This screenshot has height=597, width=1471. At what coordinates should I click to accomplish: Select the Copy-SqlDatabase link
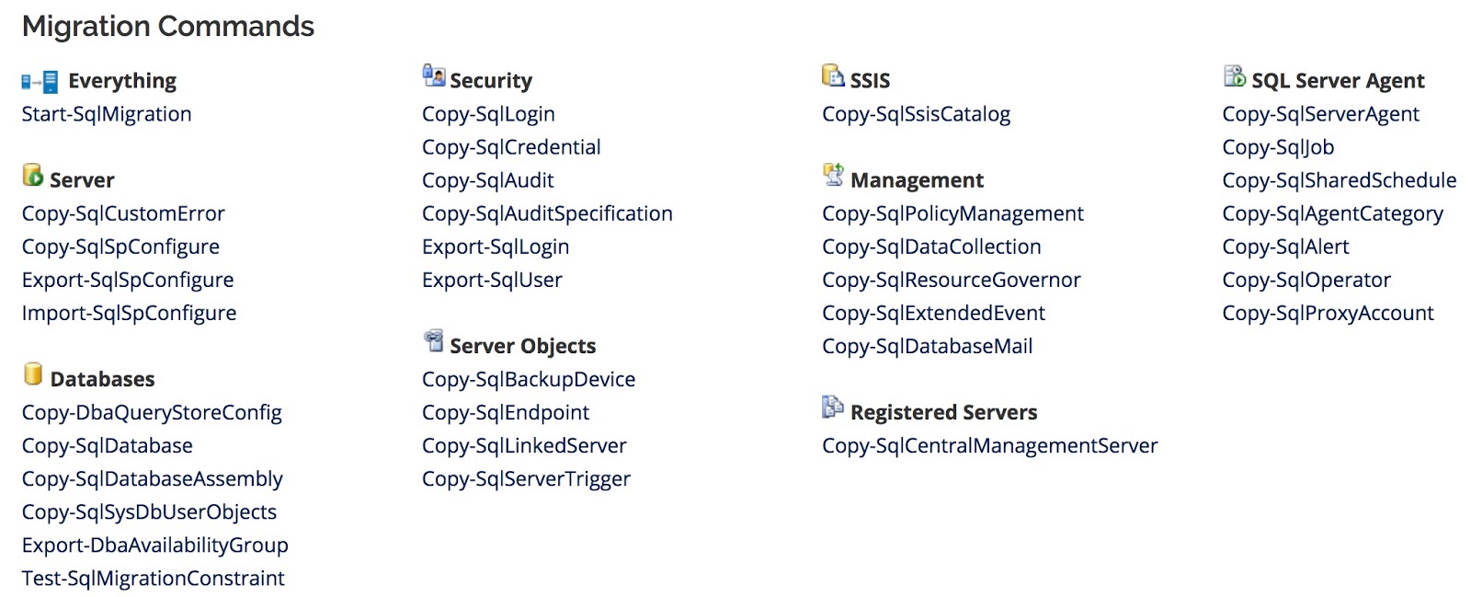(107, 445)
